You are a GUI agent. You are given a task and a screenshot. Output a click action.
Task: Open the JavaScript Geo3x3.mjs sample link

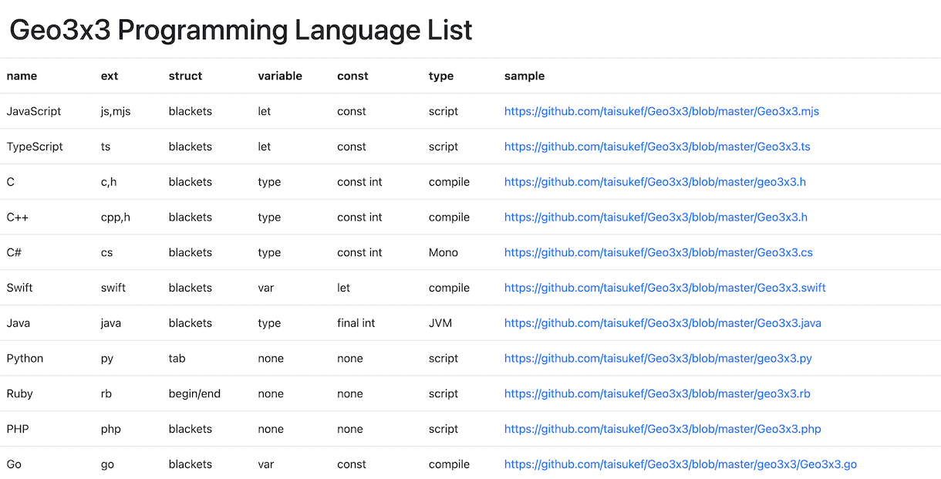662,111
